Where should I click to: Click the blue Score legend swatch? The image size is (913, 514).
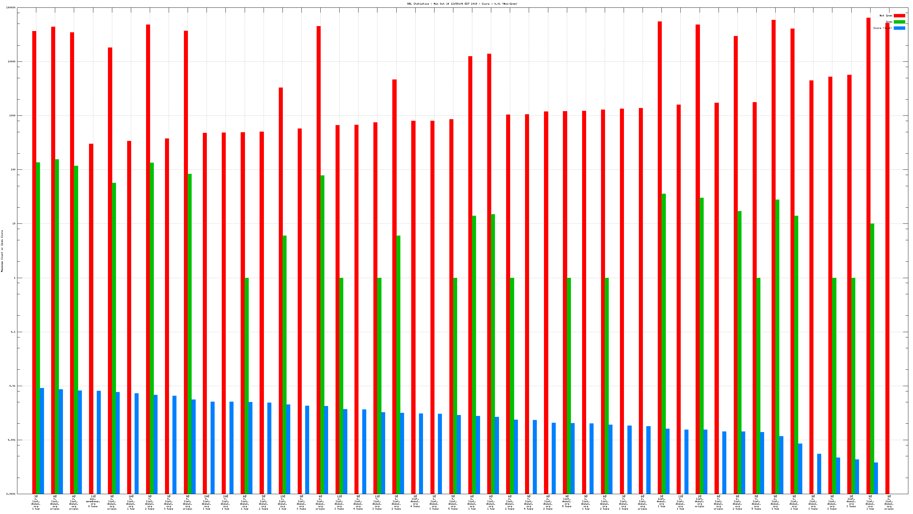click(899, 28)
